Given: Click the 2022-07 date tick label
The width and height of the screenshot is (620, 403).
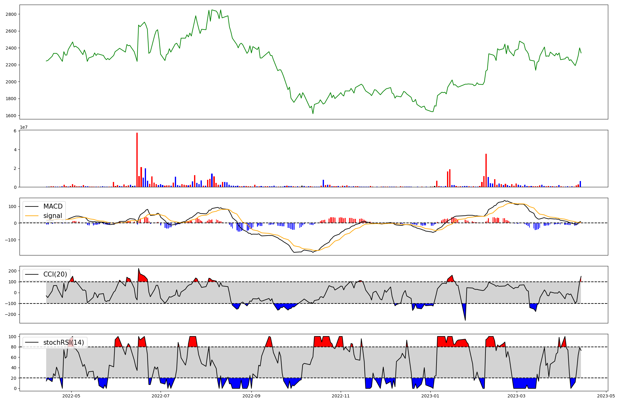Looking at the screenshot, I should (x=161, y=396).
